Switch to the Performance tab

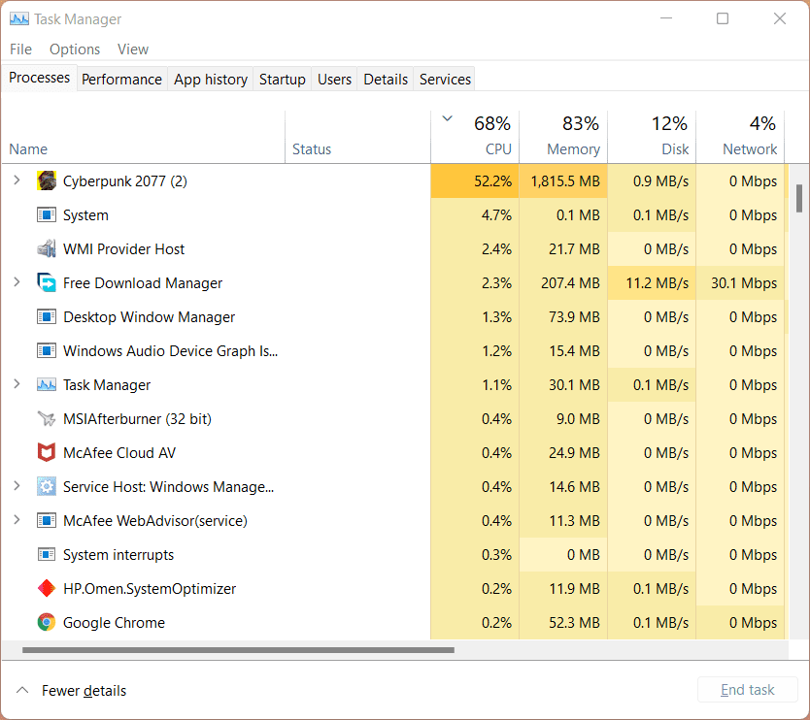pyautogui.click(x=122, y=79)
